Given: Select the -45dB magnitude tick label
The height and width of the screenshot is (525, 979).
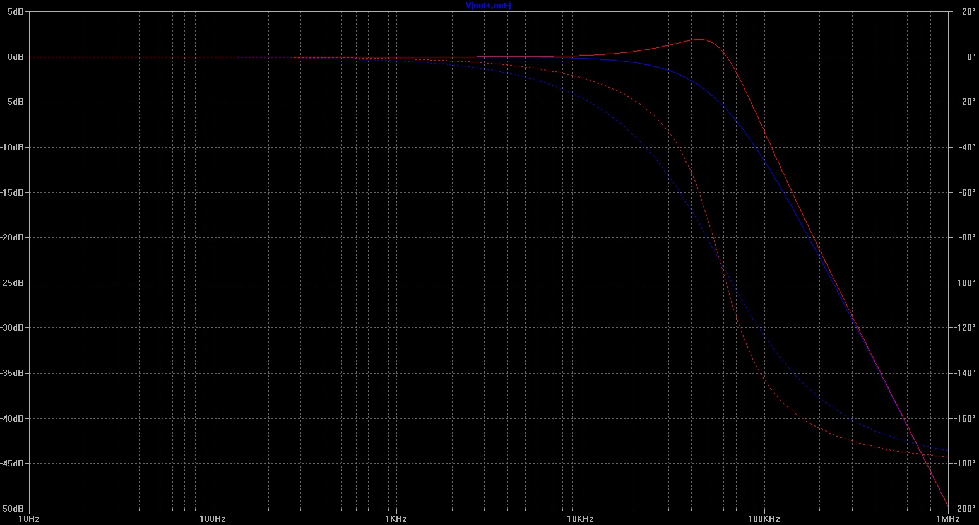Looking at the screenshot, I should coord(13,463).
